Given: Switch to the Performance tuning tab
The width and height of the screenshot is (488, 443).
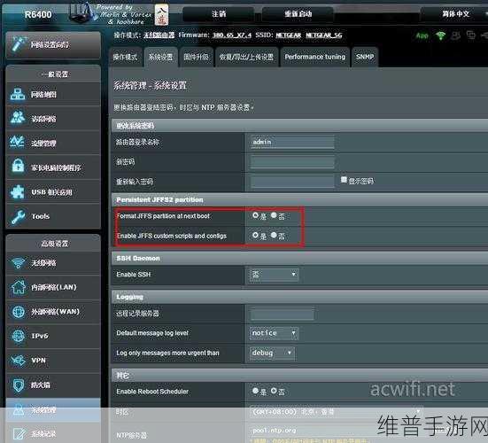Looking at the screenshot, I should [314, 57].
